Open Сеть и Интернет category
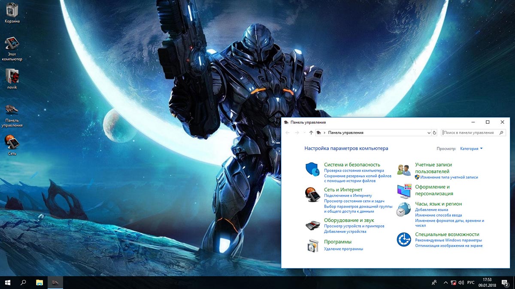Image resolution: width=515 pixels, height=289 pixels. (343, 190)
